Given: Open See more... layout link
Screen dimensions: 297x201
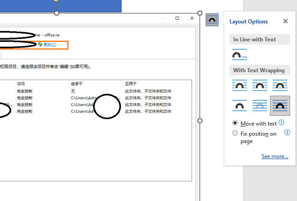Looking at the screenshot, I should tap(275, 156).
